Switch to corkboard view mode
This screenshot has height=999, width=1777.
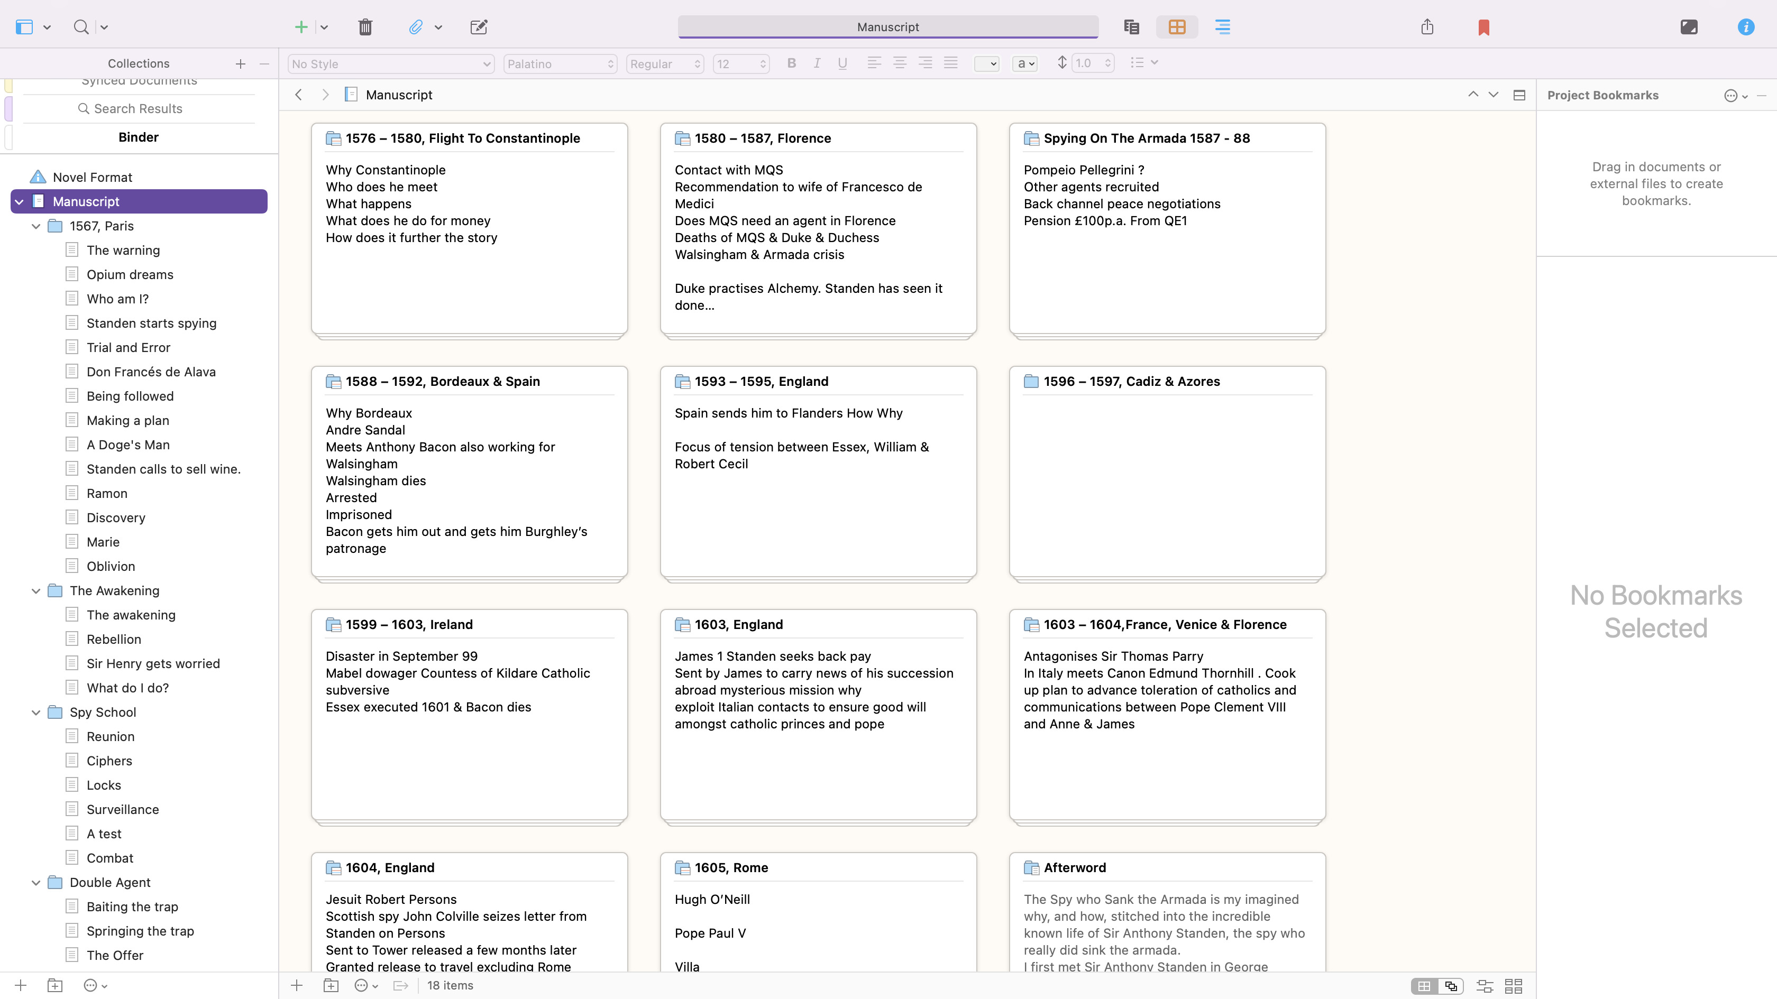pos(1177,27)
